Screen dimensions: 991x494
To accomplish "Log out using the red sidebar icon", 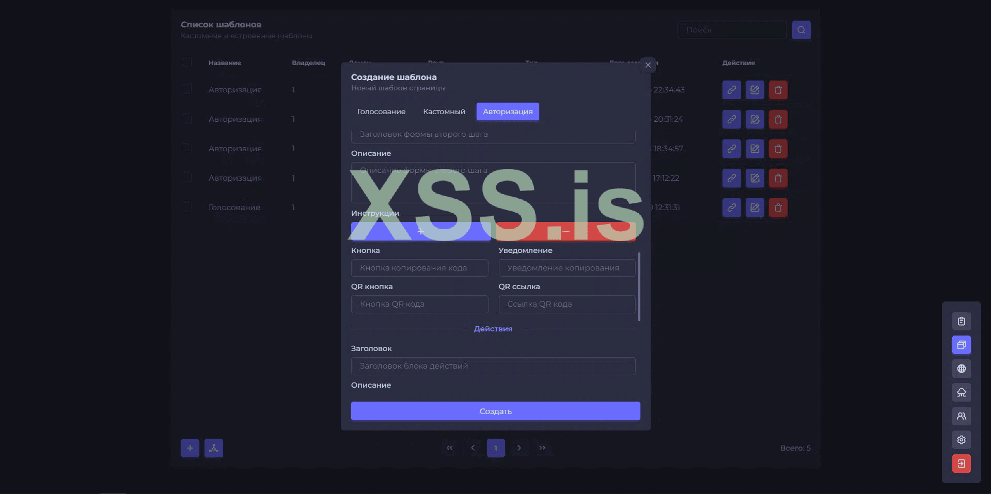I will click(x=961, y=464).
